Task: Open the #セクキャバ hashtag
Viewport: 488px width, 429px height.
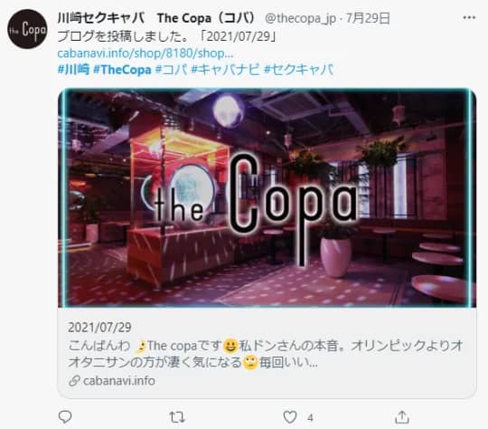Action: [299, 70]
